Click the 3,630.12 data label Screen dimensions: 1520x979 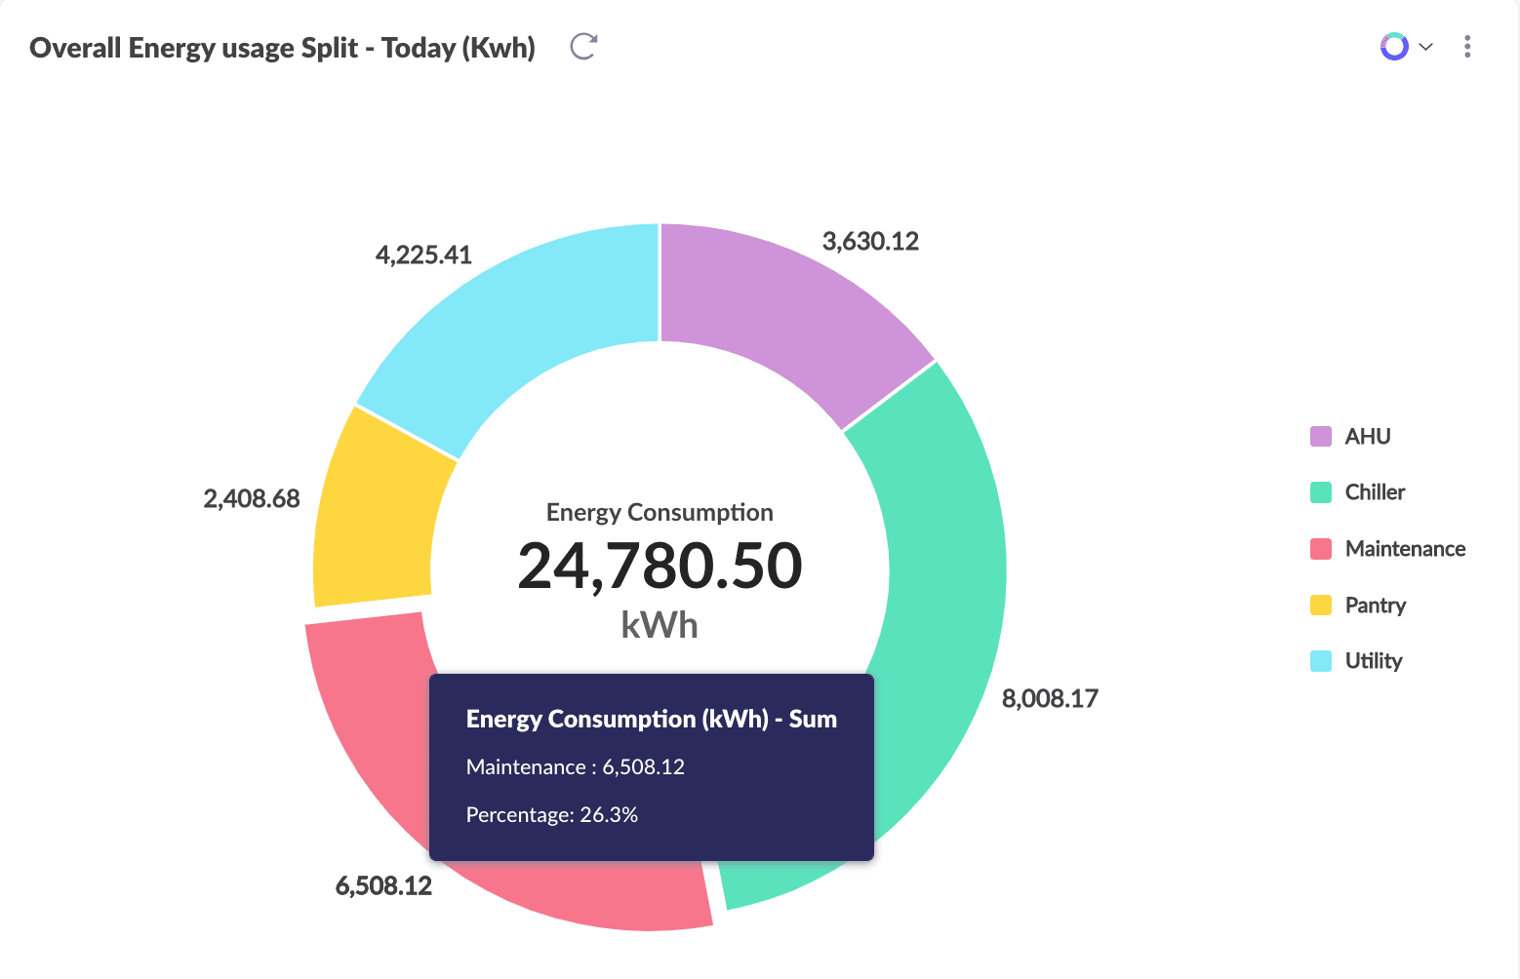(x=870, y=241)
